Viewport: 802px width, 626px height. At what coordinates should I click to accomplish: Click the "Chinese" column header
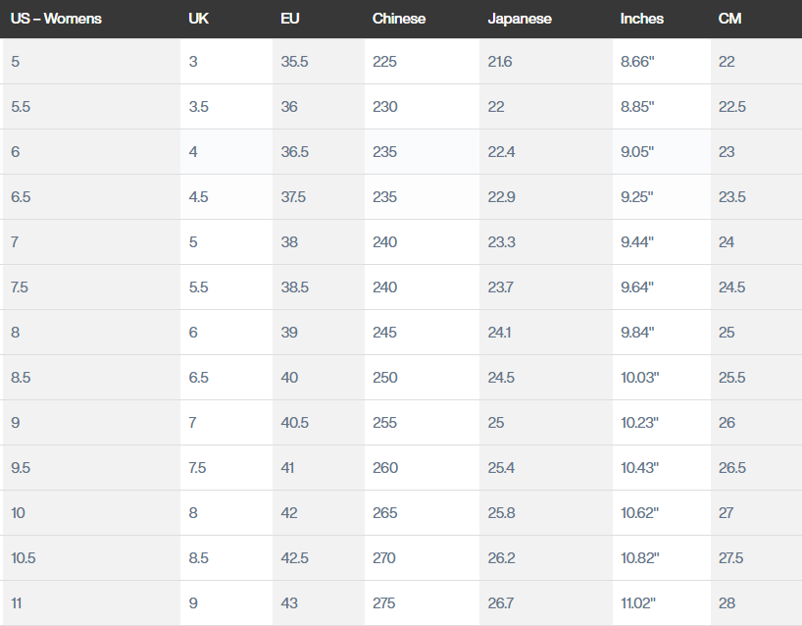coord(399,19)
